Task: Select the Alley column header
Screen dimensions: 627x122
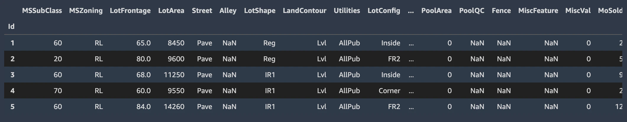Action: (x=228, y=11)
